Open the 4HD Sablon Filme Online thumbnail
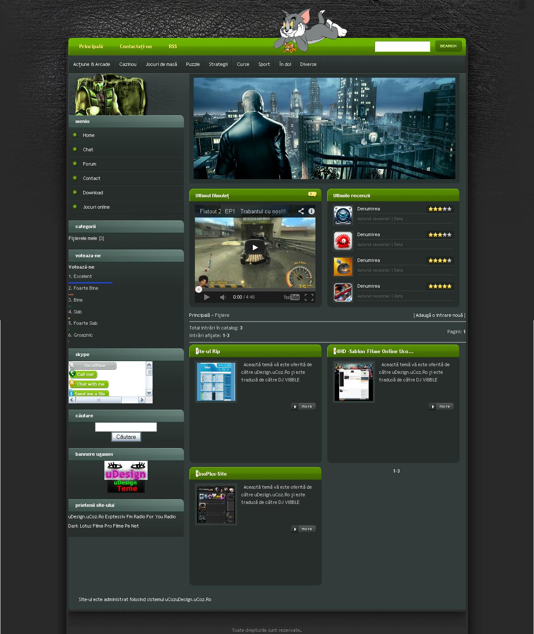Image resolution: width=534 pixels, height=634 pixels. click(x=354, y=382)
